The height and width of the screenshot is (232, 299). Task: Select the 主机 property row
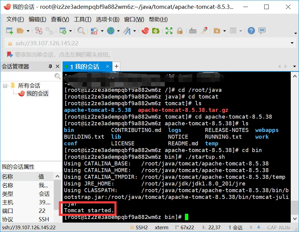click(27, 202)
